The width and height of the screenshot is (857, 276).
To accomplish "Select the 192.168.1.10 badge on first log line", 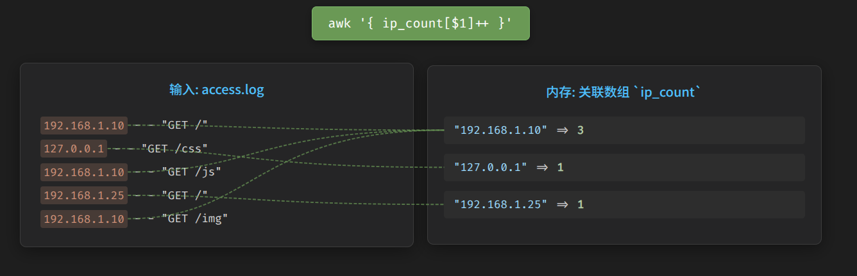I will click(x=84, y=126).
